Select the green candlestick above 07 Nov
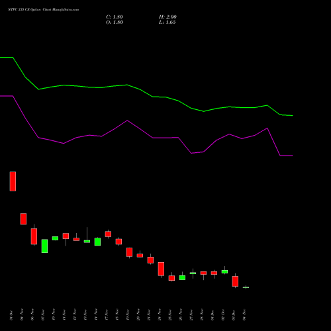Image resolution: width=331 pixels, height=331 pixels. point(44,246)
